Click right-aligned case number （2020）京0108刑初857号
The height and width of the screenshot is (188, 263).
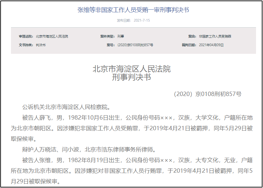coord(208,94)
